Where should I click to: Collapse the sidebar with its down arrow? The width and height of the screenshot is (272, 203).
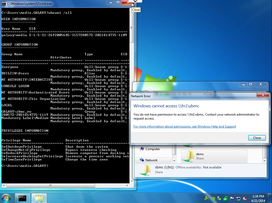pos(174,160)
